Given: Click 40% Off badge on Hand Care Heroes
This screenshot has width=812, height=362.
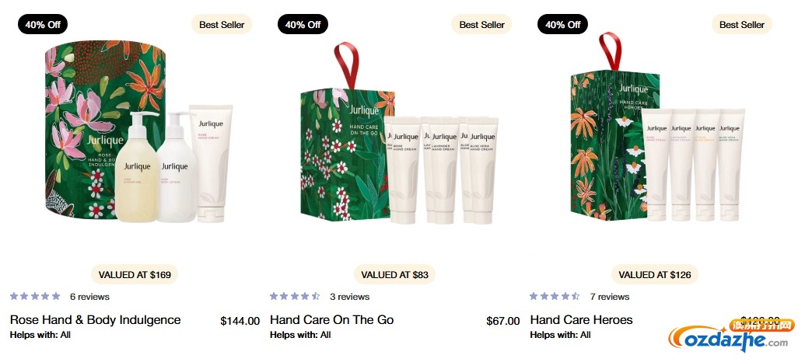Looking at the screenshot, I should tap(563, 24).
